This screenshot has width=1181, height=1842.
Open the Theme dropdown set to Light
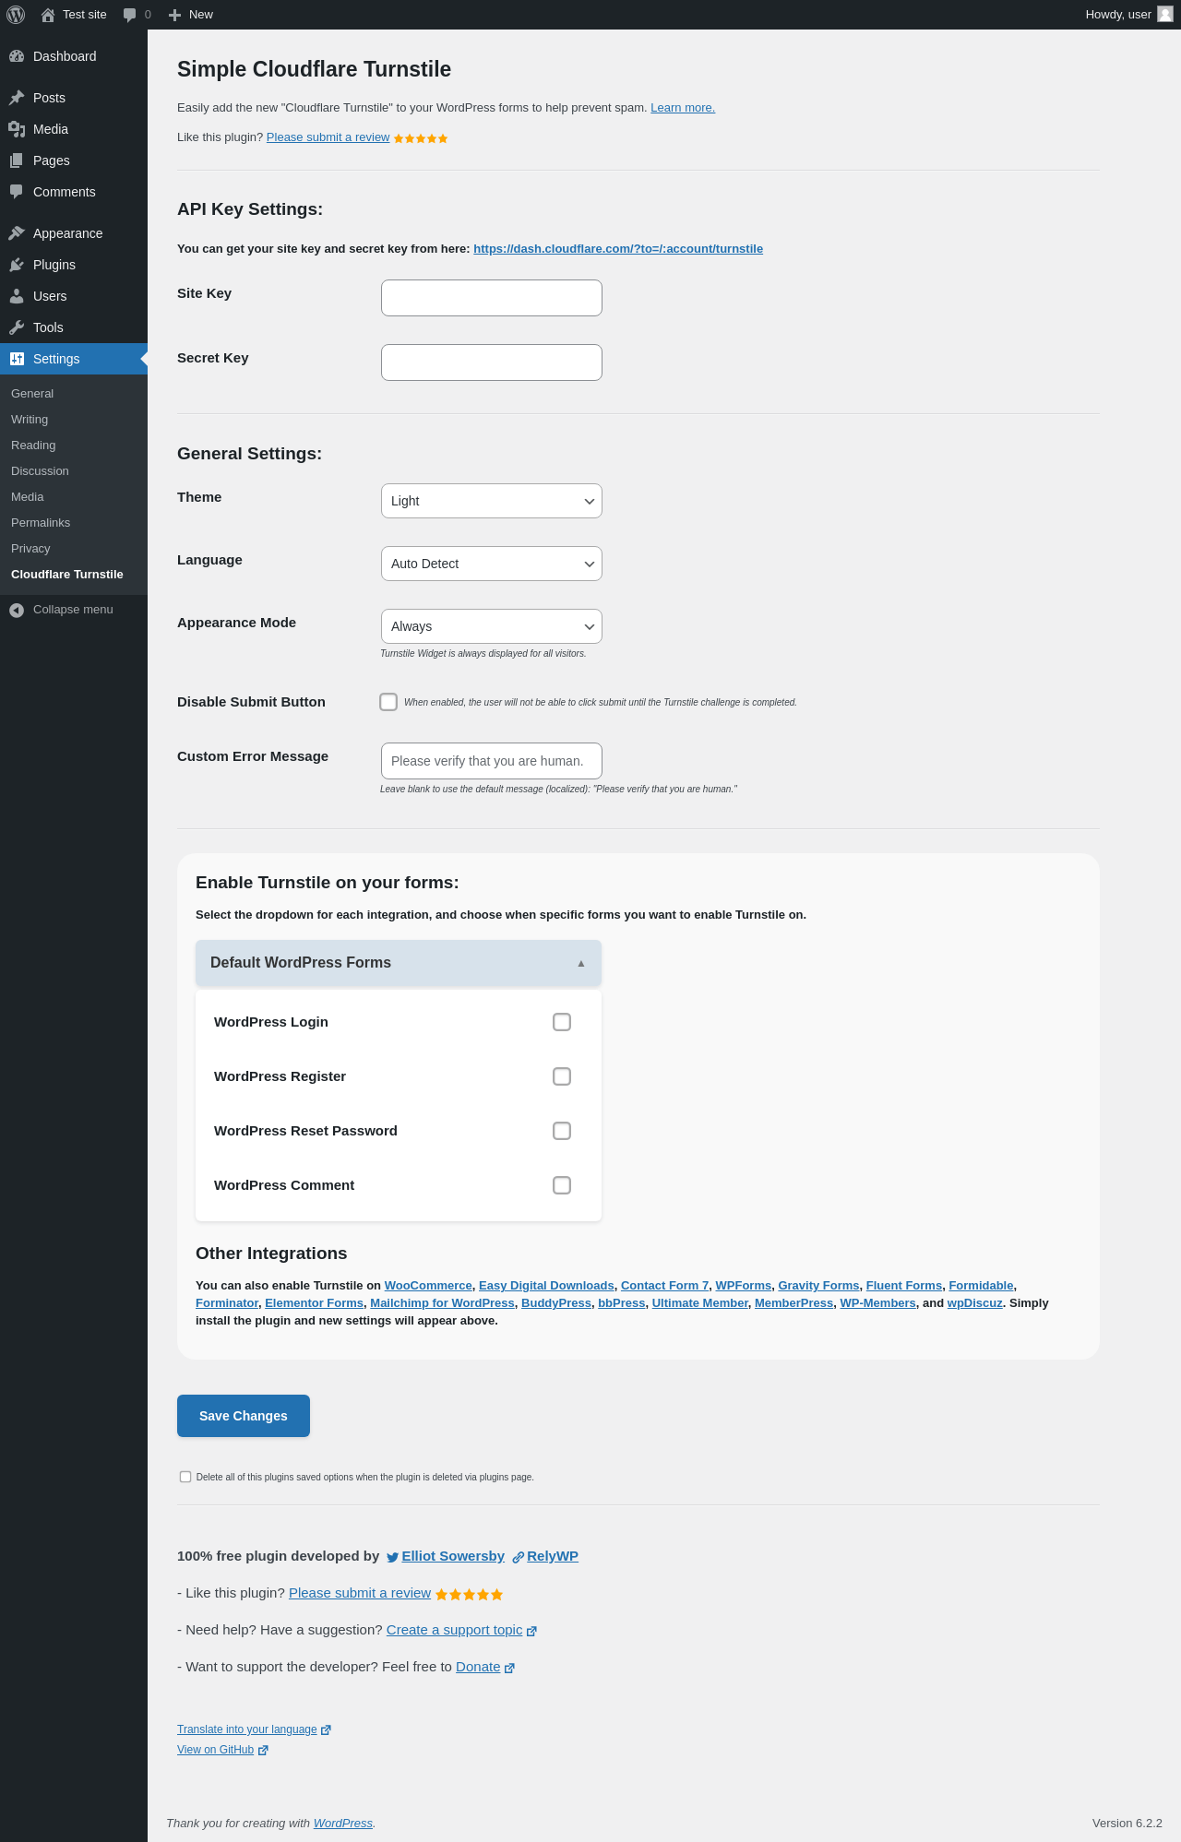tap(491, 501)
